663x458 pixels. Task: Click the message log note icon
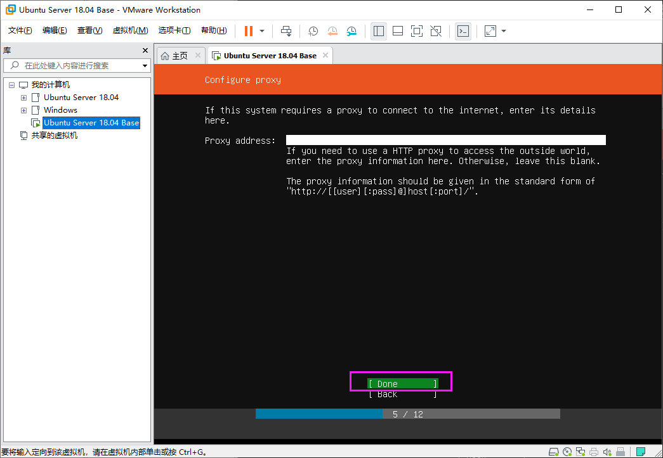tap(641, 452)
